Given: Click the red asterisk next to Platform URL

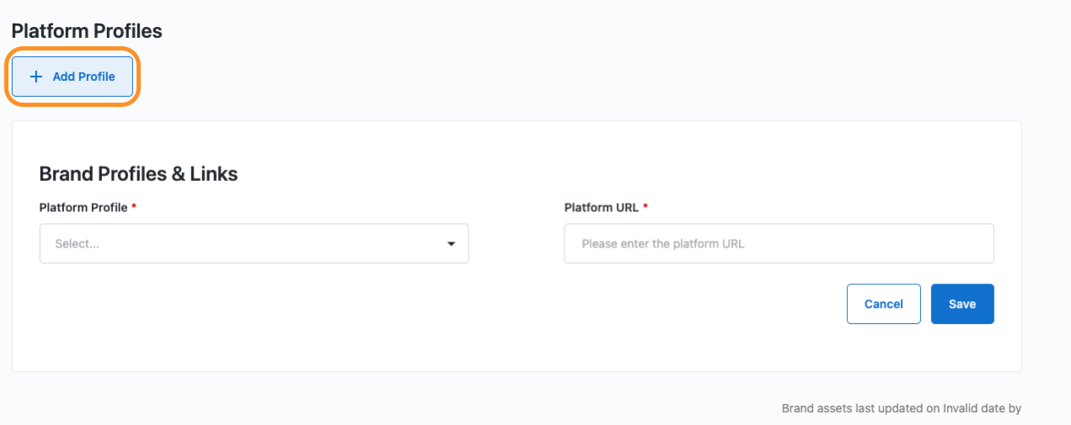Looking at the screenshot, I should [x=645, y=206].
